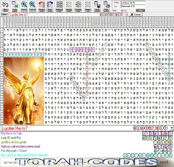Click the Unmark all icon
Image resolution: width=174 pixels, height=167 pixels.
coord(88,4)
